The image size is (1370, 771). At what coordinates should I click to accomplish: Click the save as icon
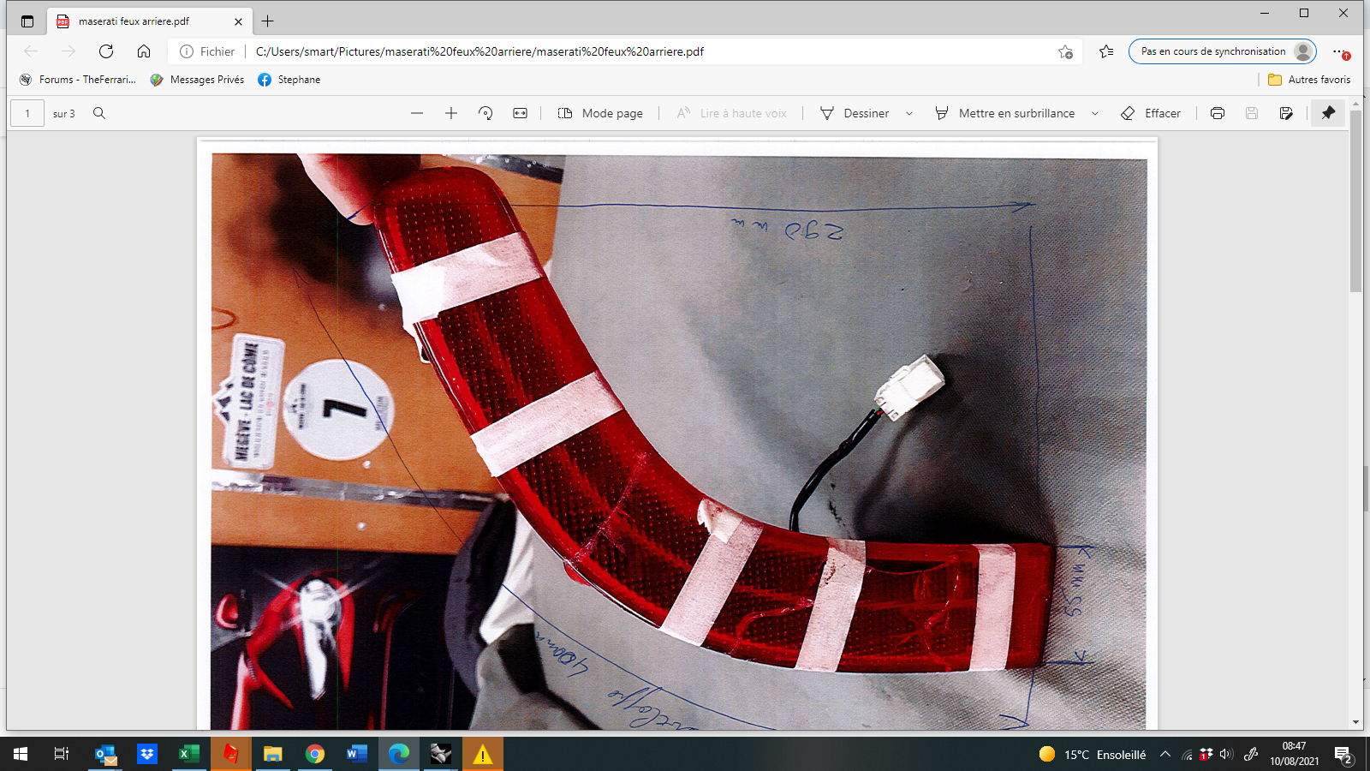[x=1286, y=113]
